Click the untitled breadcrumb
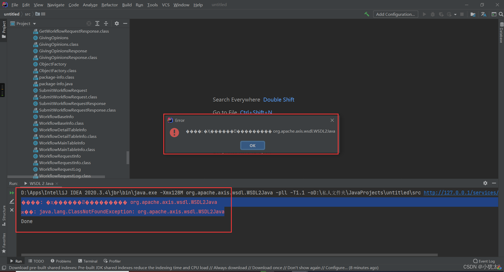 [x=12, y=14]
